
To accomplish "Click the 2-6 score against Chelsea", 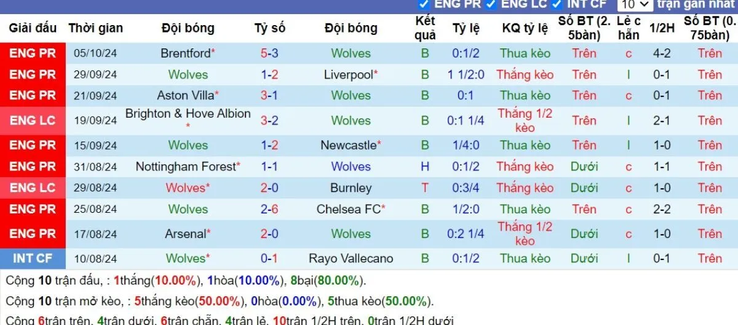I will coord(269,209).
